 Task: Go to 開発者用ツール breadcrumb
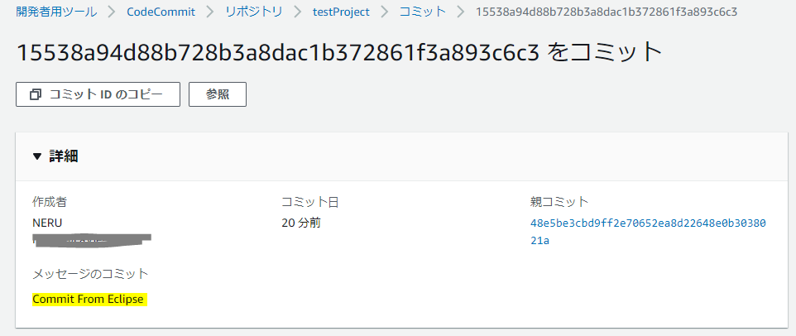pyautogui.click(x=55, y=12)
